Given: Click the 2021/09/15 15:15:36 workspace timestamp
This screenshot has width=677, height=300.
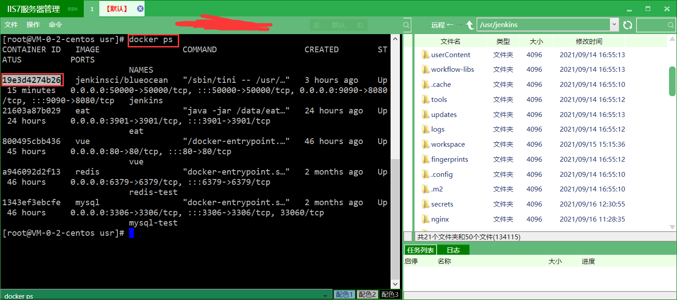Looking at the screenshot, I should coord(592,144).
